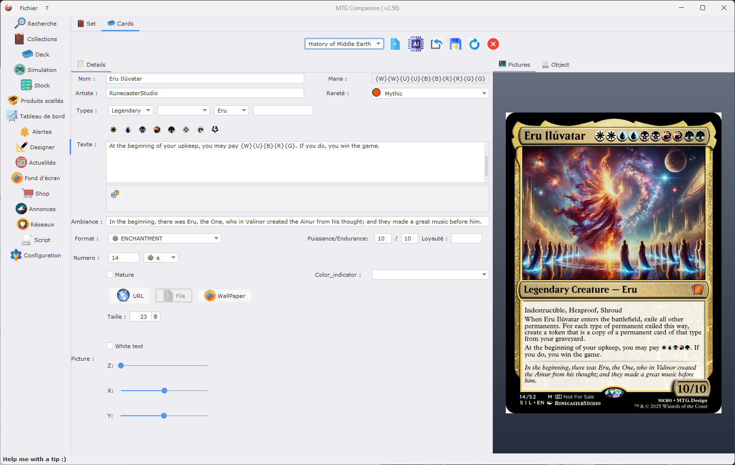Open Designer in the sidebar
This screenshot has height=465, width=735.
coord(36,147)
